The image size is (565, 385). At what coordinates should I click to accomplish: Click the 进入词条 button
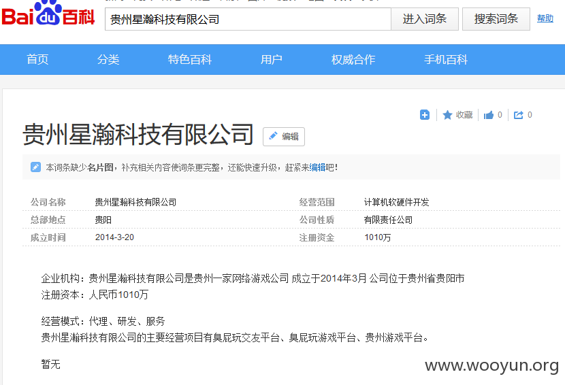(425, 19)
